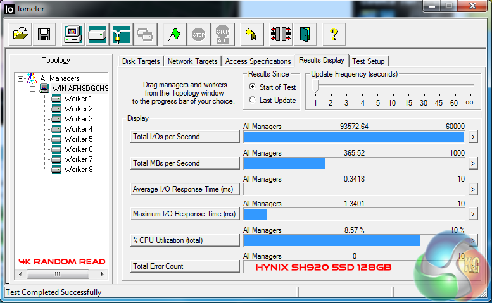Click the Total MBs per Second bar

(354, 164)
